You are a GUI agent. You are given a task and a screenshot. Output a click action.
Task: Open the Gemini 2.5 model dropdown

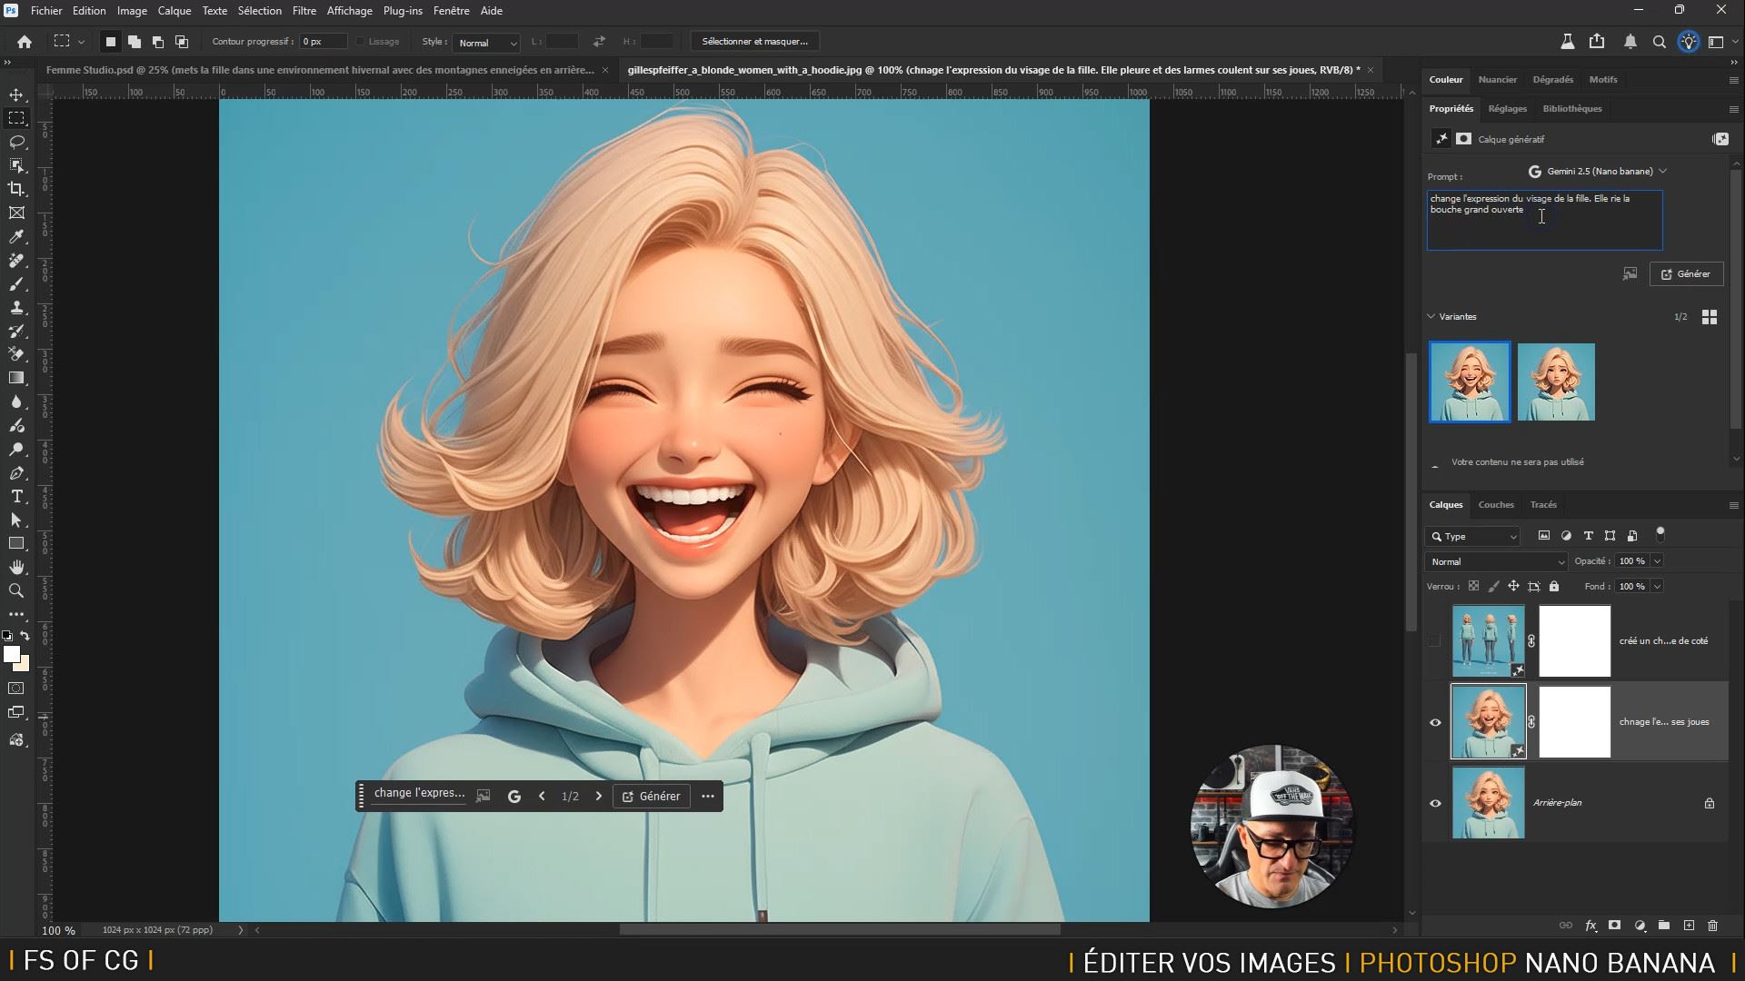tap(1598, 171)
